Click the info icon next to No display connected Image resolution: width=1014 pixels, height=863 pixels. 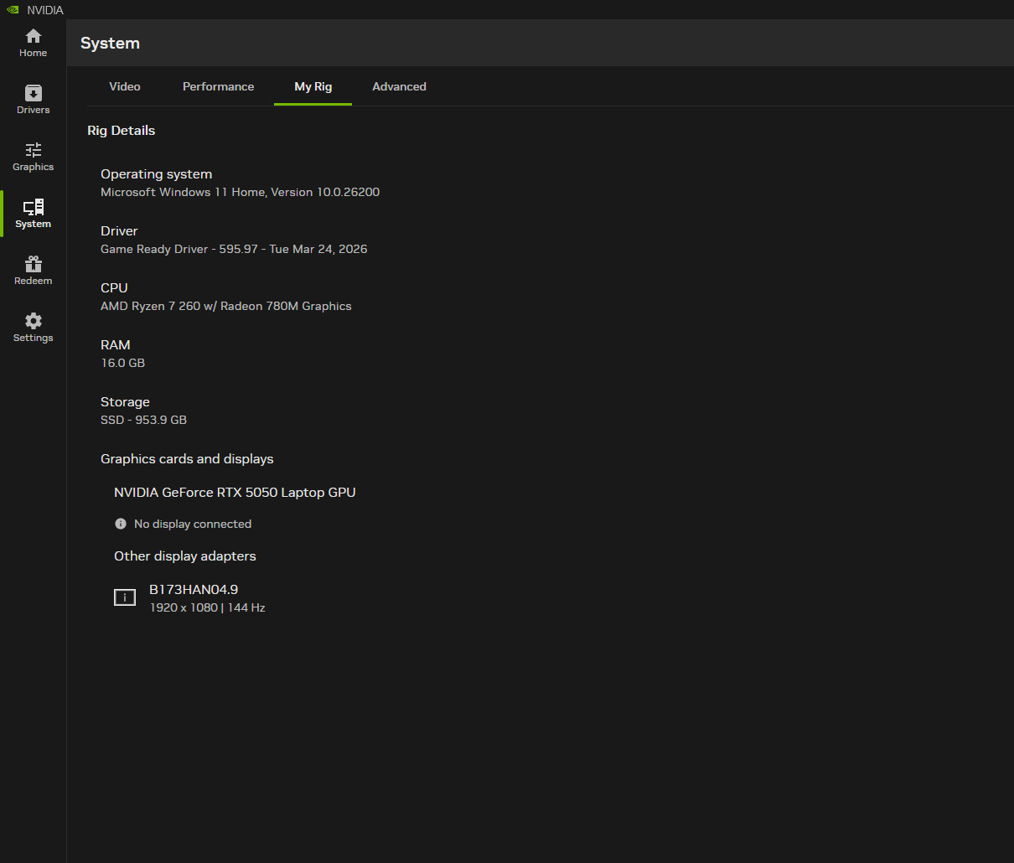(x=121, y=524)
